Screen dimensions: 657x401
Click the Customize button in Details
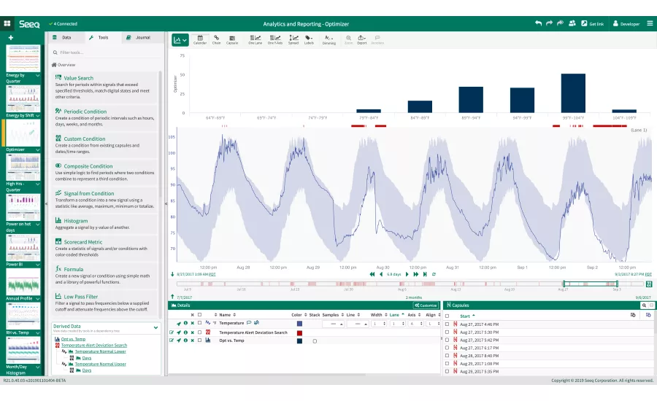tap(426, 305)
